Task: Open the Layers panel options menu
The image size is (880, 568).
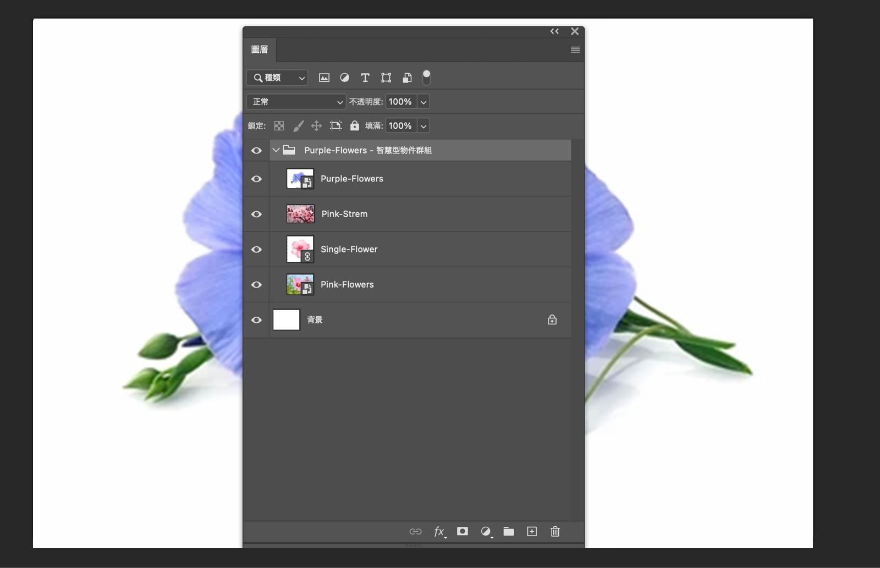Action: click(575, 49)
